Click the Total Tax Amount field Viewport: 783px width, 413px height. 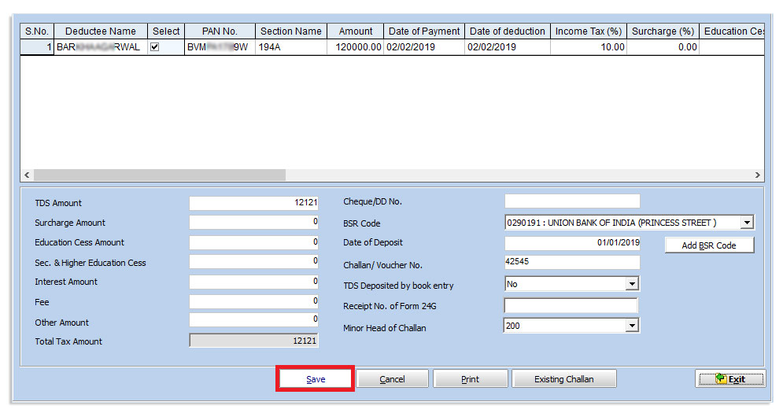(253, 341)
